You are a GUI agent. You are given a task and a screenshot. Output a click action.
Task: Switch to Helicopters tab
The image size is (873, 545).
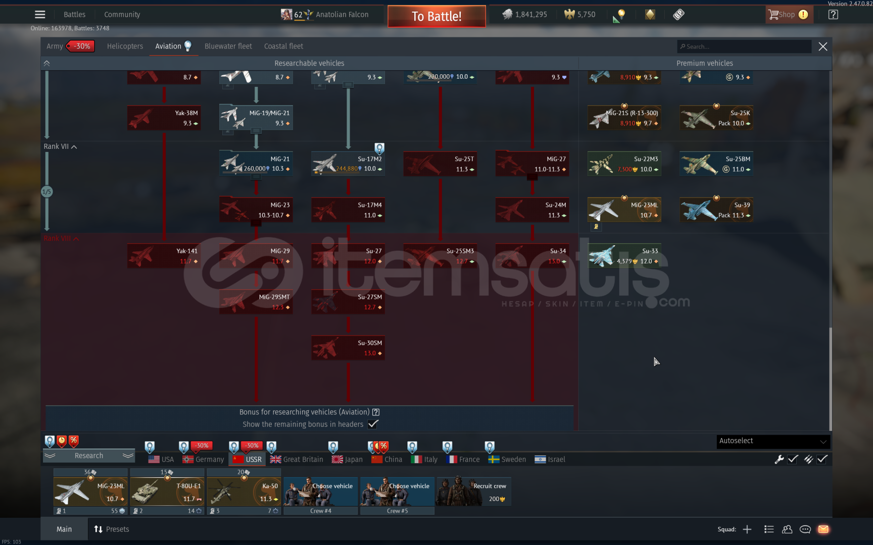tap(125, 46)
